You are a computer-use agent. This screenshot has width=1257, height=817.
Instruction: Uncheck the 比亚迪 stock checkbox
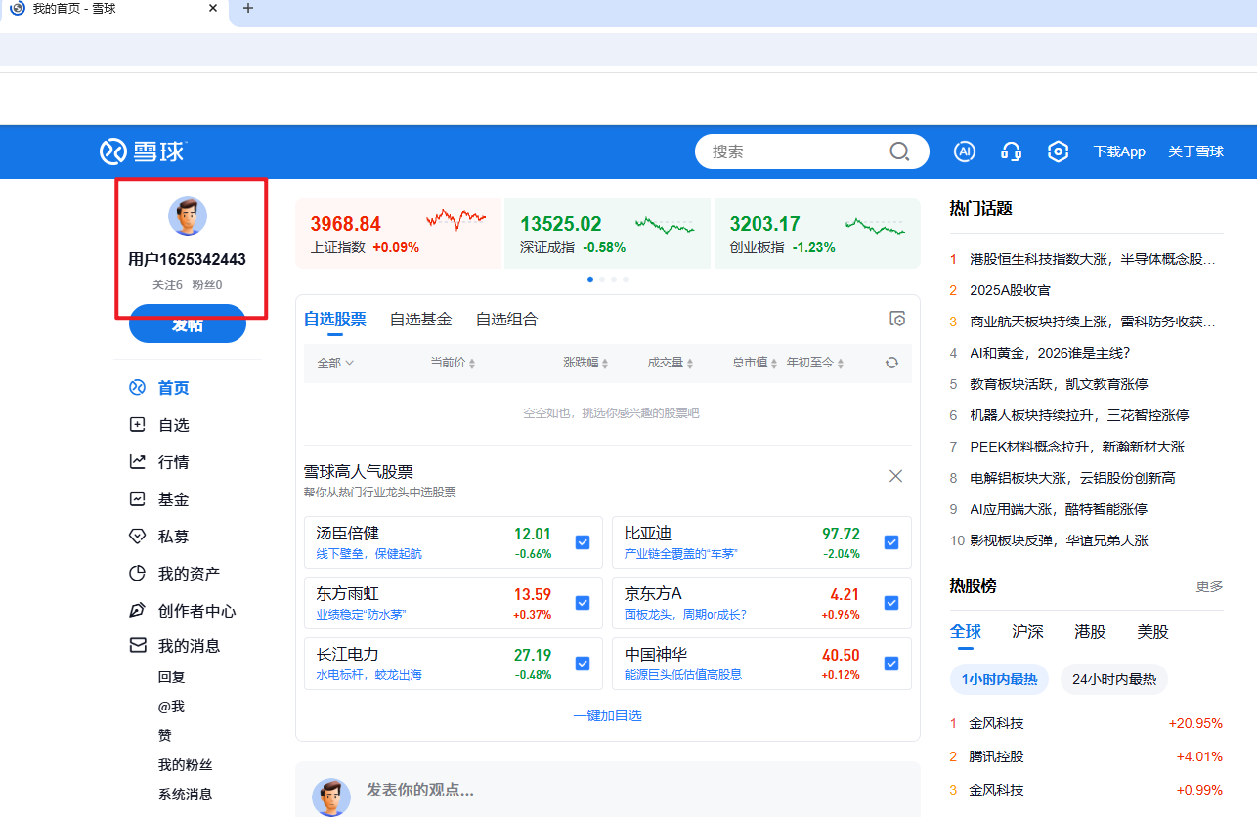pos(890,542)
